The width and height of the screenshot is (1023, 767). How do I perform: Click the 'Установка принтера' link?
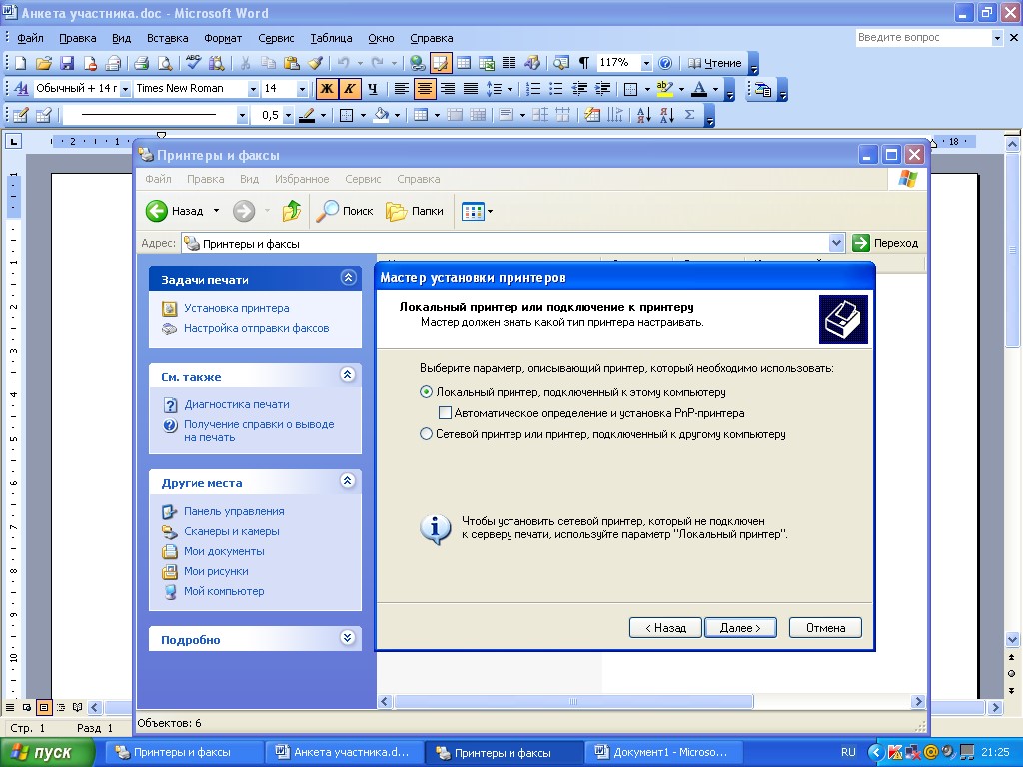tap(237, 308)
